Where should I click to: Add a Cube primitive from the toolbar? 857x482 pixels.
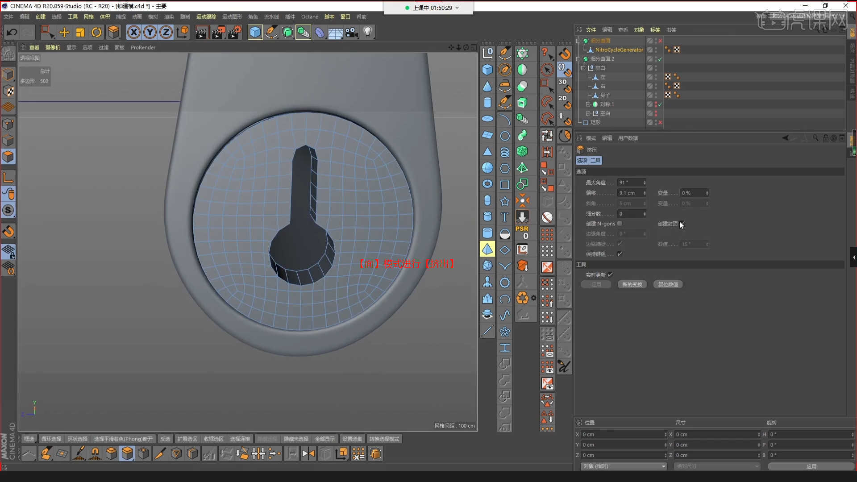(255, 32)
